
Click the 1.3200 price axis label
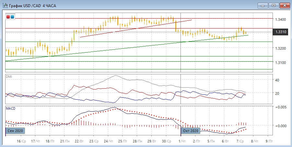[281, 48]
